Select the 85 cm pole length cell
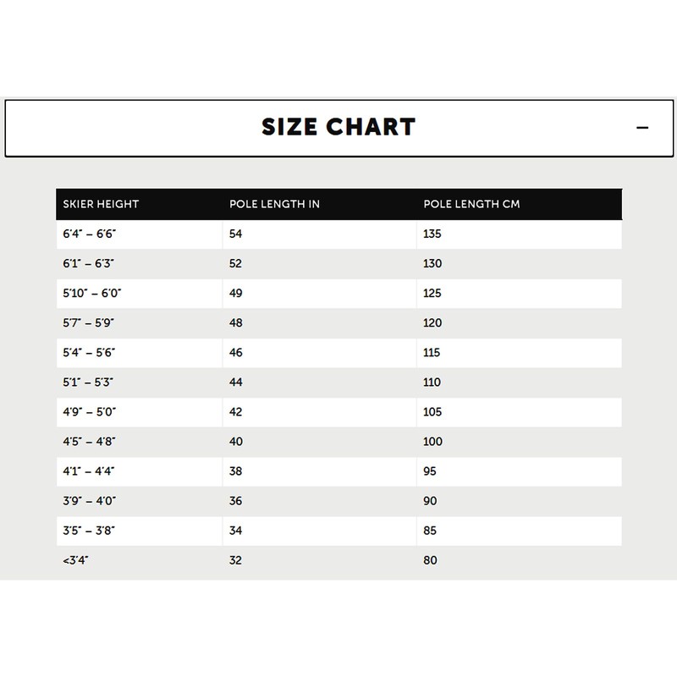Viewport: 677px width, 677px height. (x=430, y=531)
